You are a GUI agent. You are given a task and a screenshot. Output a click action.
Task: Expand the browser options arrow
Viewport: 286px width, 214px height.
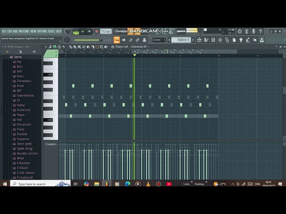(2, 47)
